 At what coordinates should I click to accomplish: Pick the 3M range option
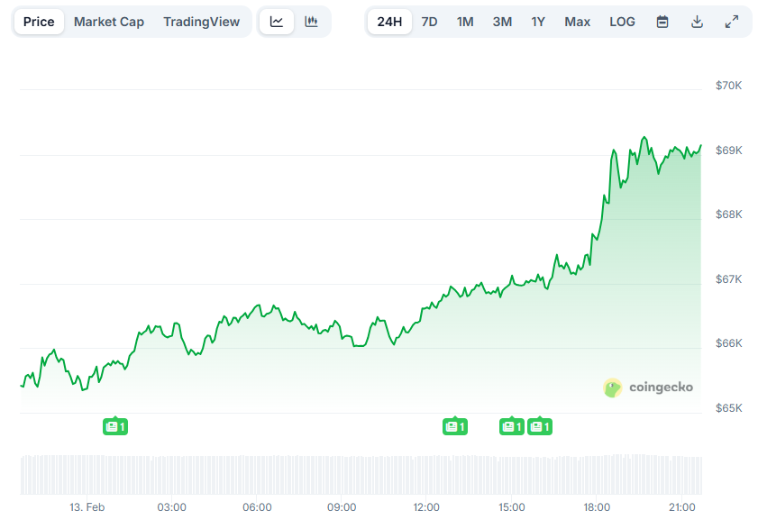tap(501, 21)
